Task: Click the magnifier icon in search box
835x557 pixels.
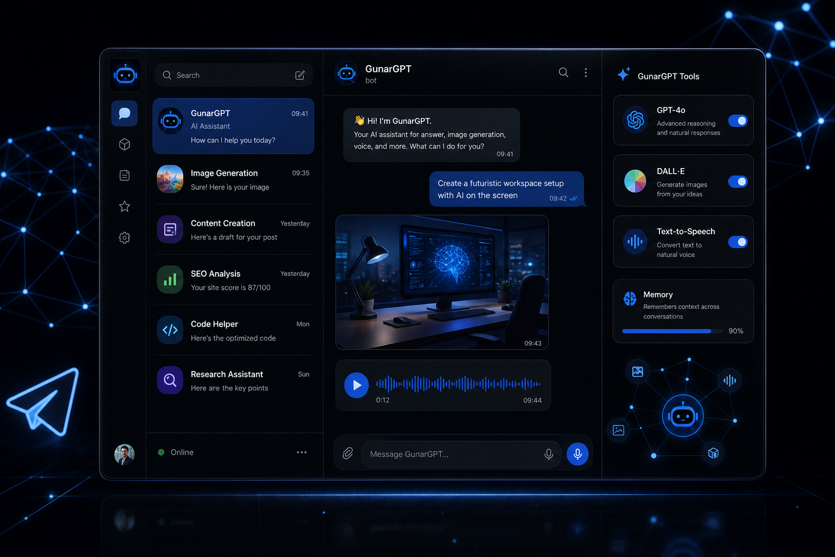Action: pyautogui.click(x=167, y=75)
